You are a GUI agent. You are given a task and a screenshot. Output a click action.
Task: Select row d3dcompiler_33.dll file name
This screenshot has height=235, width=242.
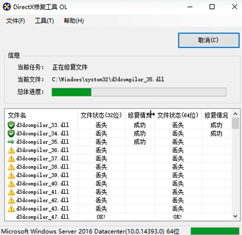(x=43, y=125)
